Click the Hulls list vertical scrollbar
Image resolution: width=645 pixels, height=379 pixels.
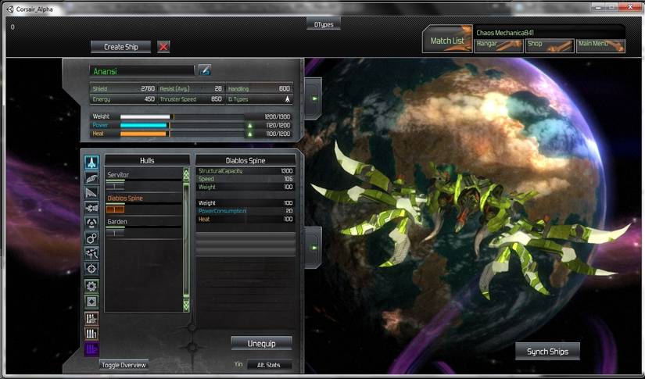pyautogui.click(x=186, y=240)
